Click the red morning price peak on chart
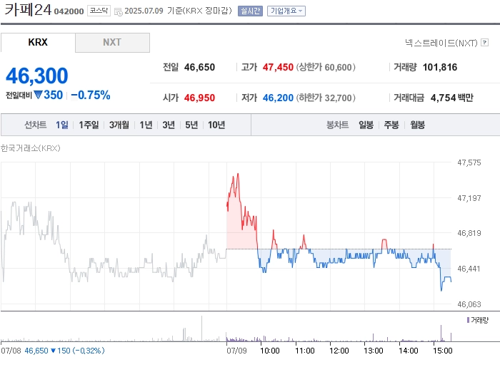This screenshot has width=500, height=367. tap(238, 175)
